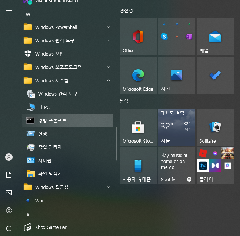Start 작업 관리자
Screen dimensions: 240x236
(x=67, y=147)
